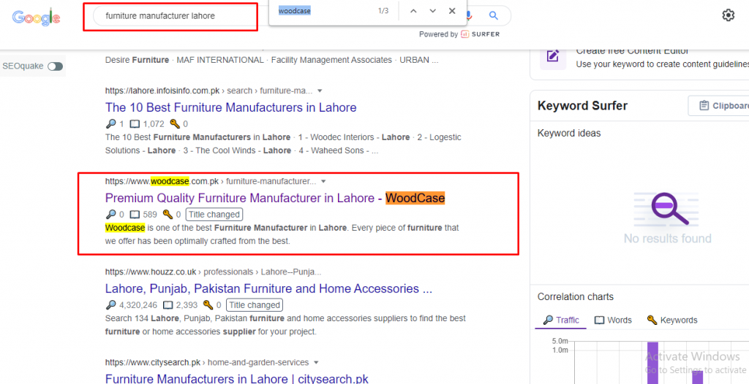Screen dimensions: 749x384
Task: Click the Clipboard button in Keyword Surfer
Action: point(719,106)
